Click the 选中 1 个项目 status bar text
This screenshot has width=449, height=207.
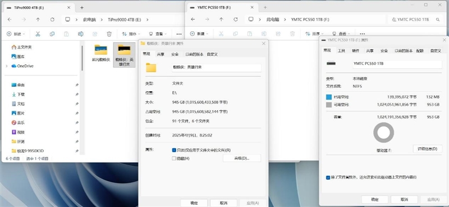[37, 158]
